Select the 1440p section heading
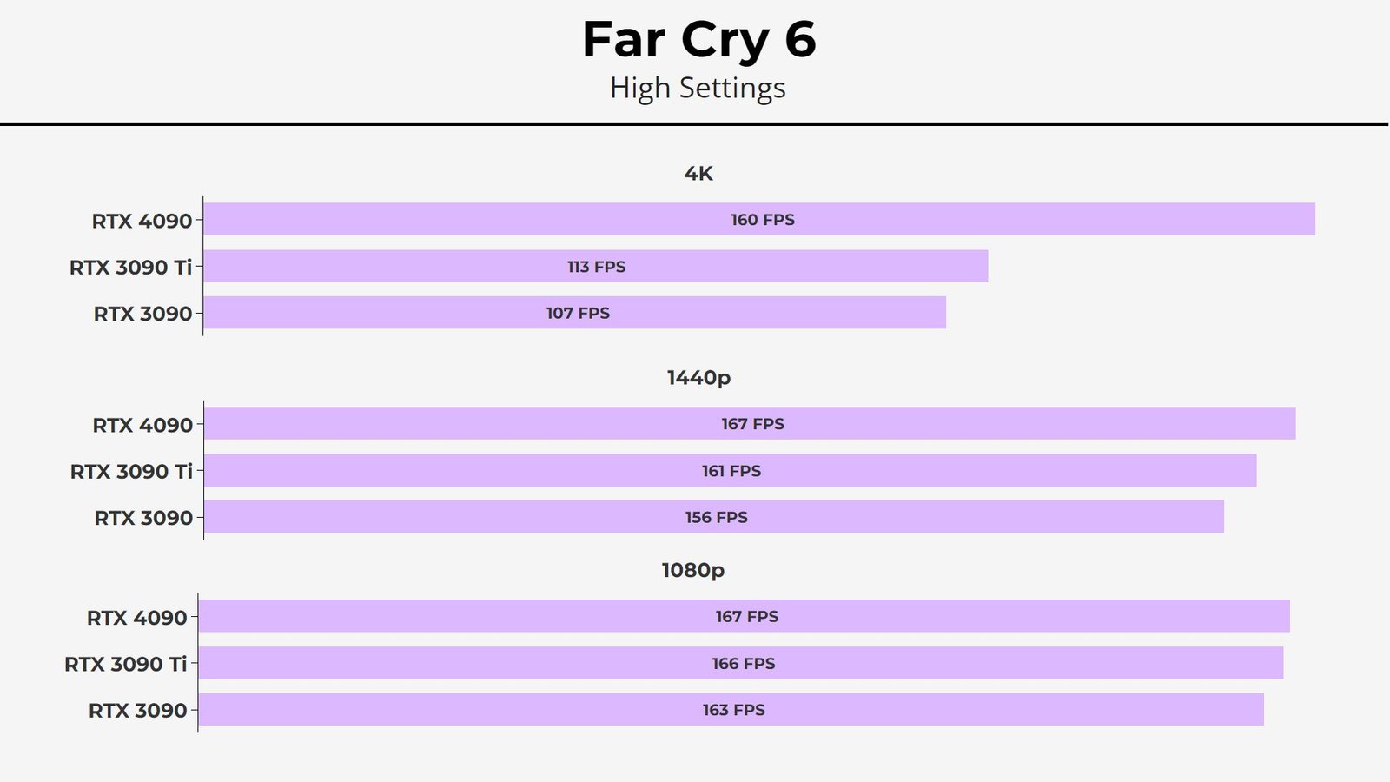 (698, 377)
